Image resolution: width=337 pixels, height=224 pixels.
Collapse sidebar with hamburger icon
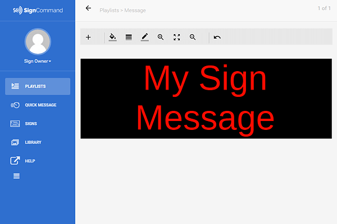coord(16,176)
